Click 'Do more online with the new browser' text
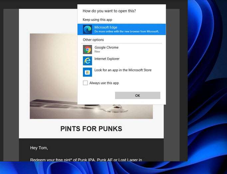227x174 pixels. pos(127,31)
